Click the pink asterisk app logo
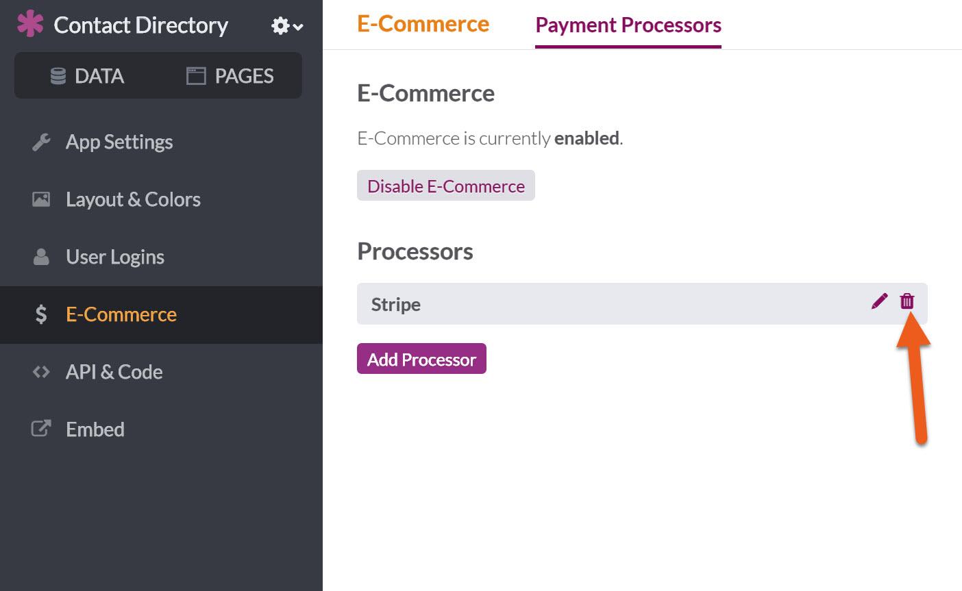 click(29, 24)
